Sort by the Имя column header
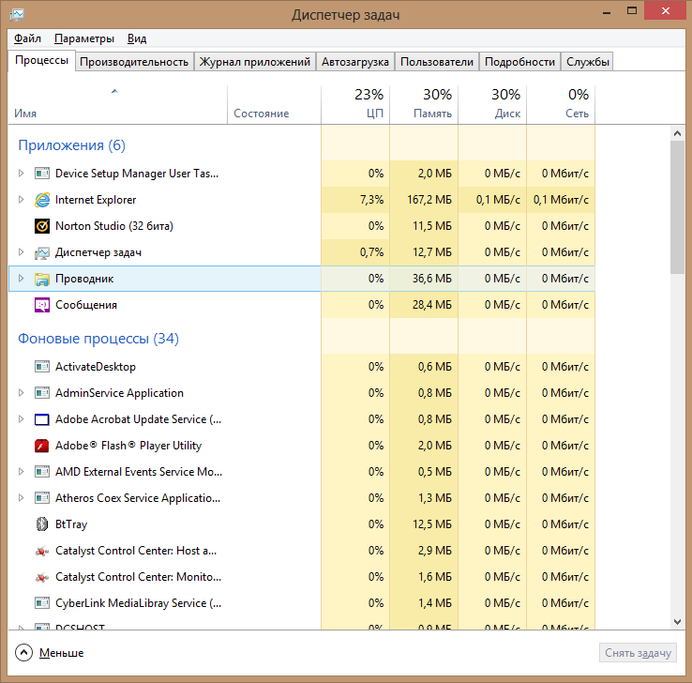The height and width of the screenshot is (683, 692). pos(117,105)
